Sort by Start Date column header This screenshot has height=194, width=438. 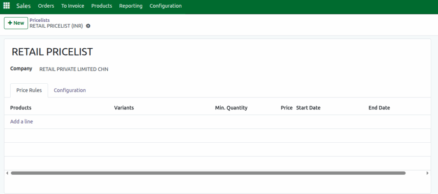tap(308, 108)
